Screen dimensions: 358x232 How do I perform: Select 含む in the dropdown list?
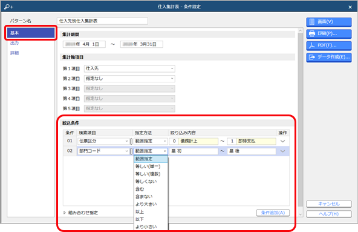(x=151, y=189)
